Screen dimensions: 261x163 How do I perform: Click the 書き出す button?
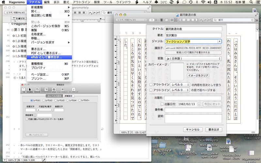tap(214, 129)
